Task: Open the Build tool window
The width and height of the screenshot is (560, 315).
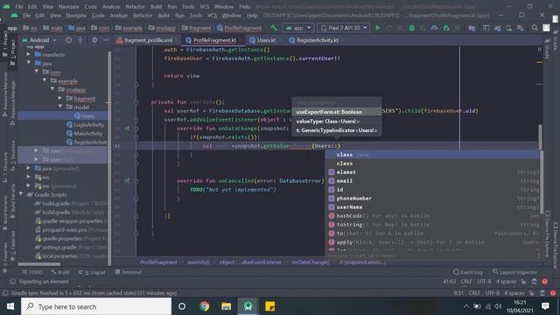Action: [x=60, y=272]
